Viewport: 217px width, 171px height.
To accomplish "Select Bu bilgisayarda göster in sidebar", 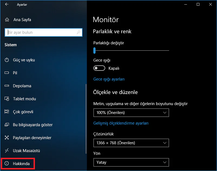I will [x=33, y=125].
